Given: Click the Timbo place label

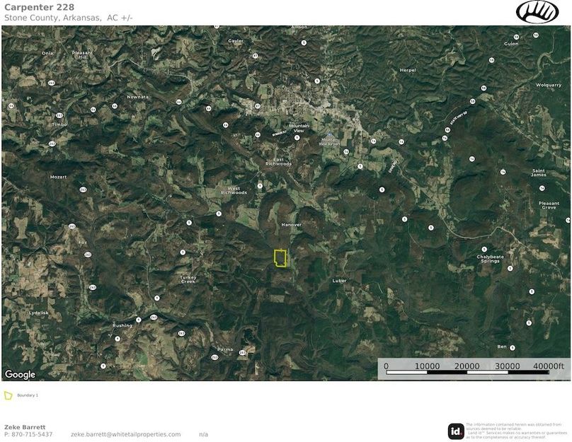Looking at the screenshot, I should click(x=59, y=124).
